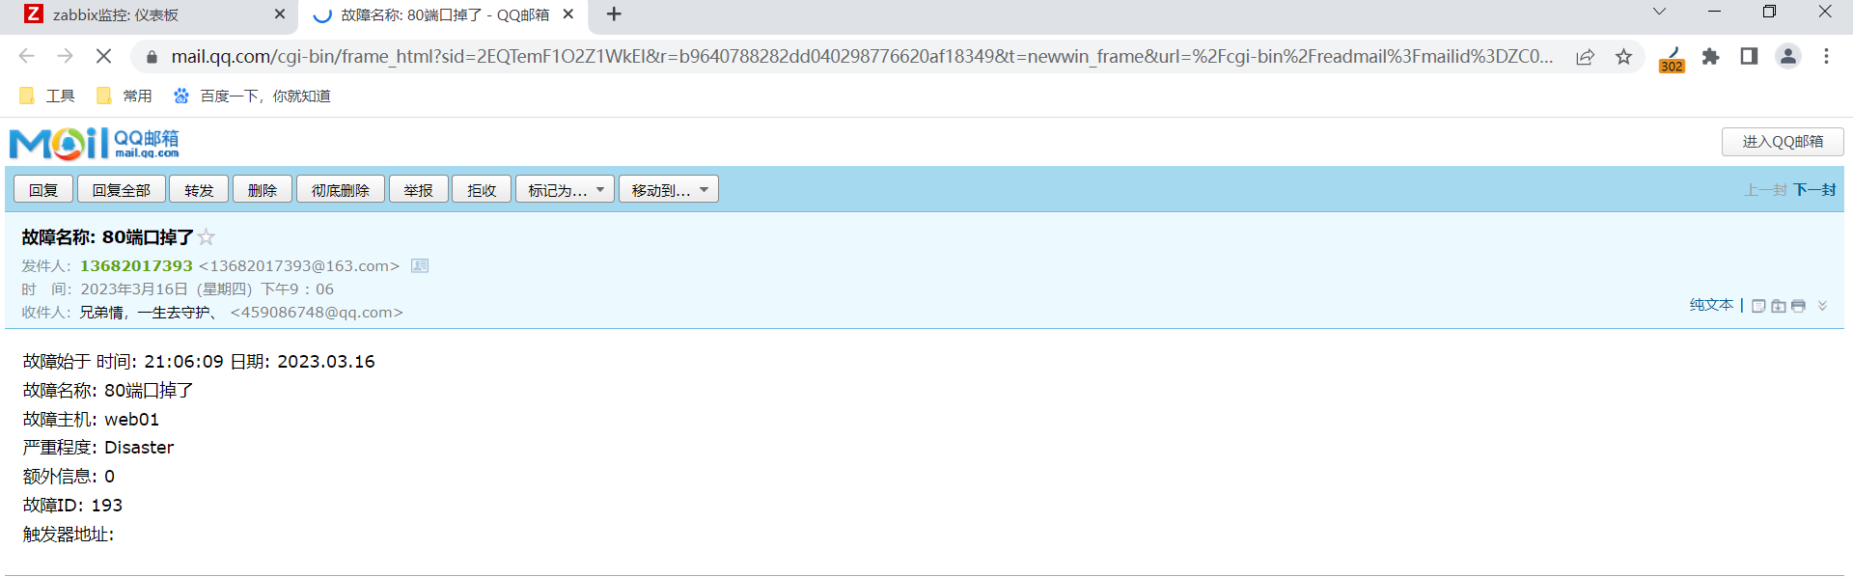Permanently delete with 彻底删除

pyautogui.click(x=341, y=189)
